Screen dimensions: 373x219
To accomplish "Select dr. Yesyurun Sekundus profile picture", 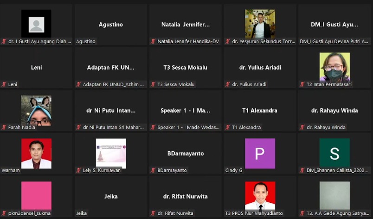I will coord(260,24).
